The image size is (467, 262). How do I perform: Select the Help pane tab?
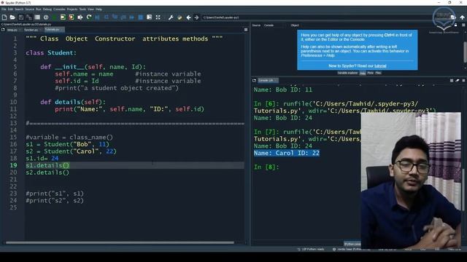pos(363,73)
